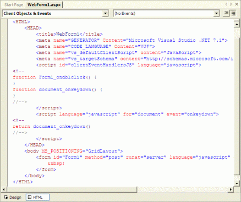Click the left tab scroll arrow
241x202 pixels.
point(226,4)
